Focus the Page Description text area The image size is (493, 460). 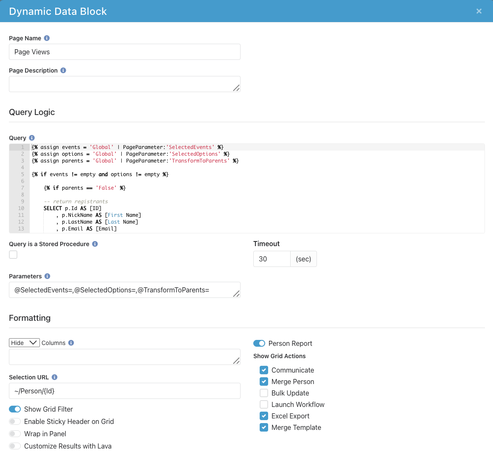124,84
